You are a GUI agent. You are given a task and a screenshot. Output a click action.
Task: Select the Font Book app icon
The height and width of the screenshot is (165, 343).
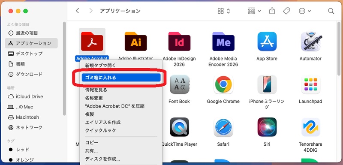pyautogui.click(x=179, y=84)
